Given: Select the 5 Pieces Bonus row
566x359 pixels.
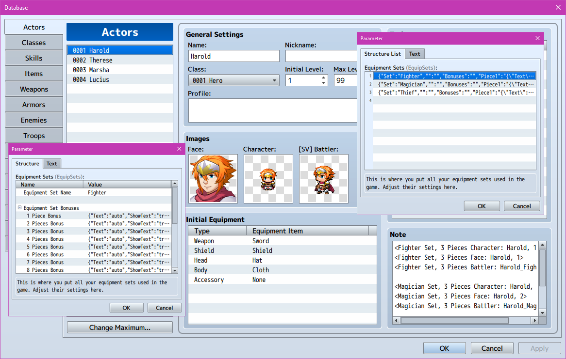Looking at the screenshot, I should point(94,247).
